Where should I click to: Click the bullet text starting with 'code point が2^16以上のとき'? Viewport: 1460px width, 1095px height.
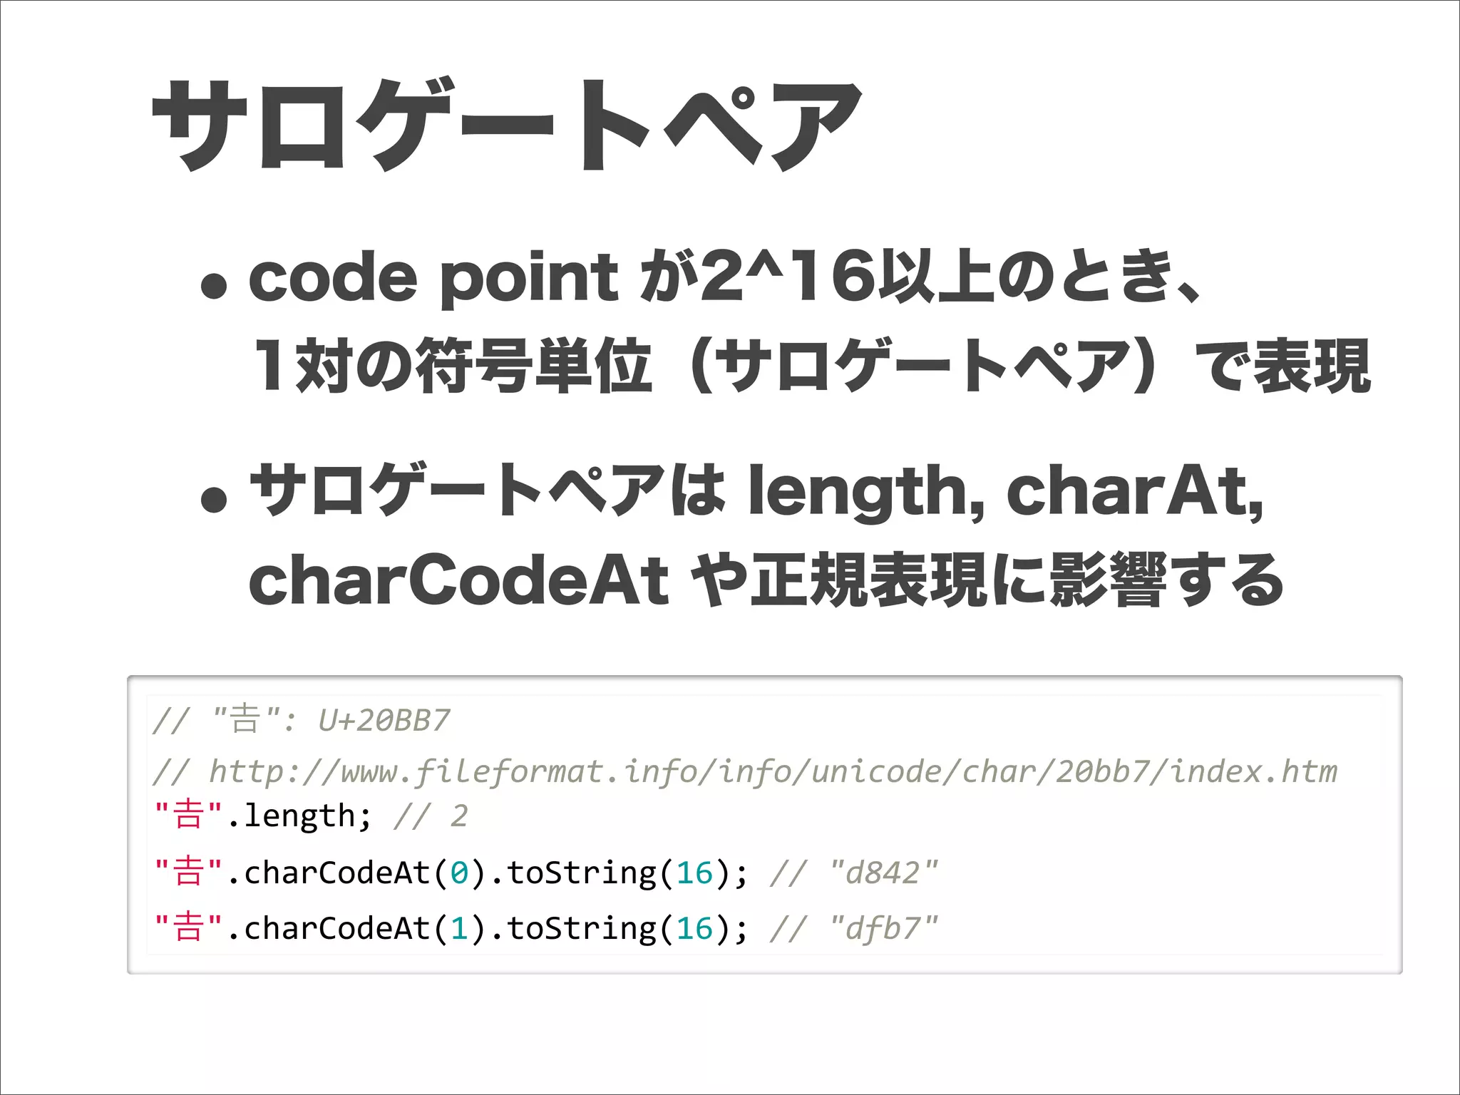pyautogui.click(x=725, y=277)
